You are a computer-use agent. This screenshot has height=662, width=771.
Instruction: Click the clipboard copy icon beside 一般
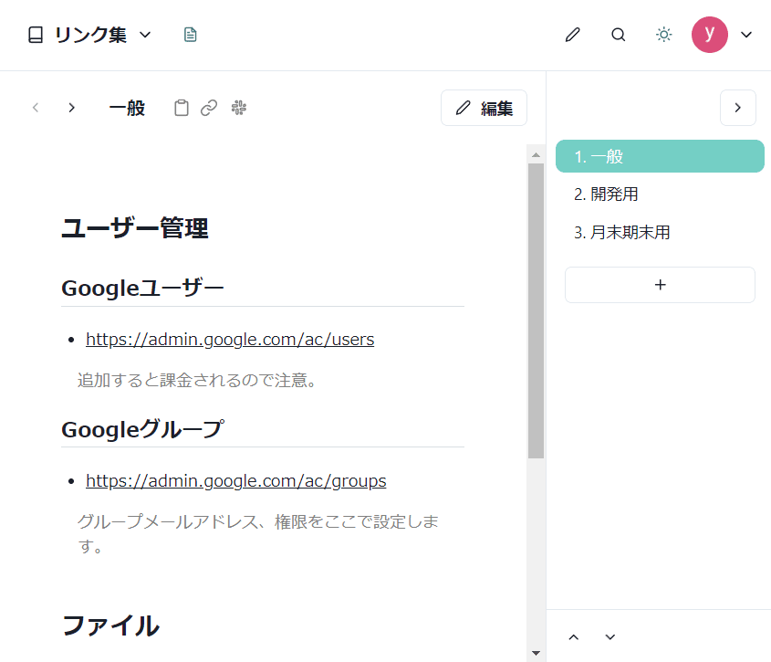point(182,108)
